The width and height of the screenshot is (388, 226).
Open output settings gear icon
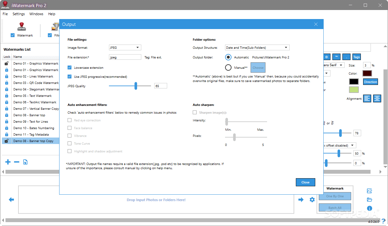[x=312, y=200]
